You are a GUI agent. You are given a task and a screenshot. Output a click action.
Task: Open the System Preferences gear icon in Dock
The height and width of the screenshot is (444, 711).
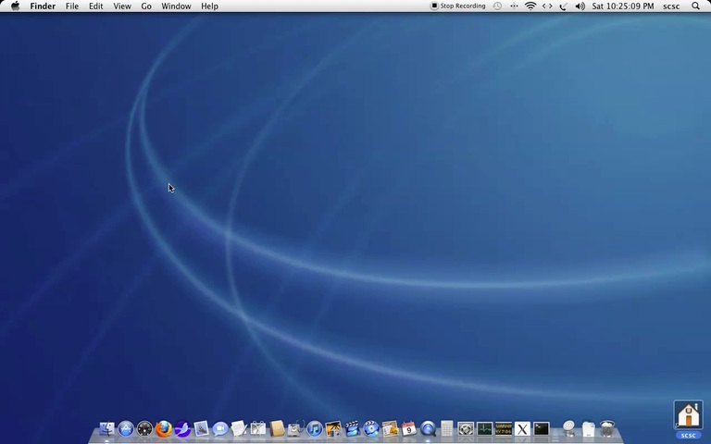[466, 428]
